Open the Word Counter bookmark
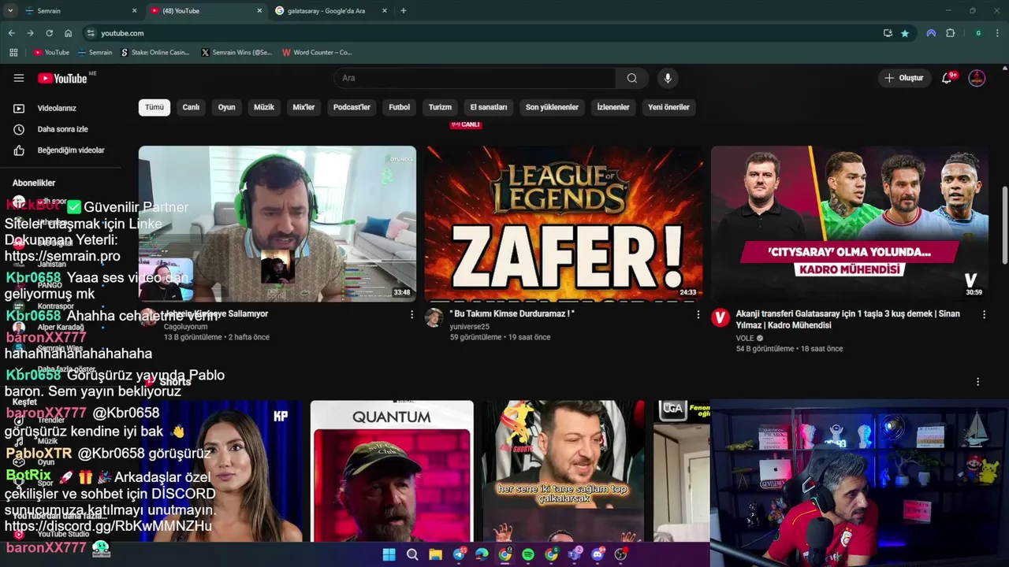The image size is (1009, 567). (x=317, y=53)
